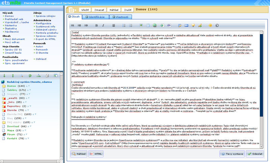270x163 pixels.
Task: Open Zmeniť heslo link
Action: (13, 53)
